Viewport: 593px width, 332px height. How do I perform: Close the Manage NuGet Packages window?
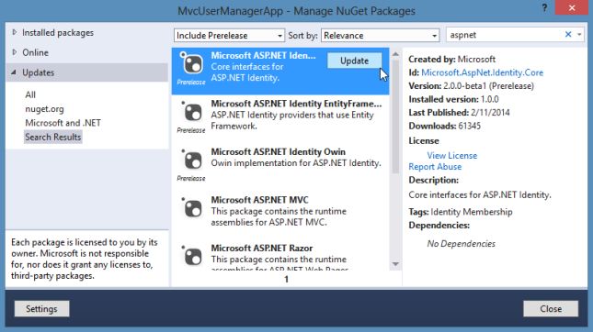click(x=572, y=7)
